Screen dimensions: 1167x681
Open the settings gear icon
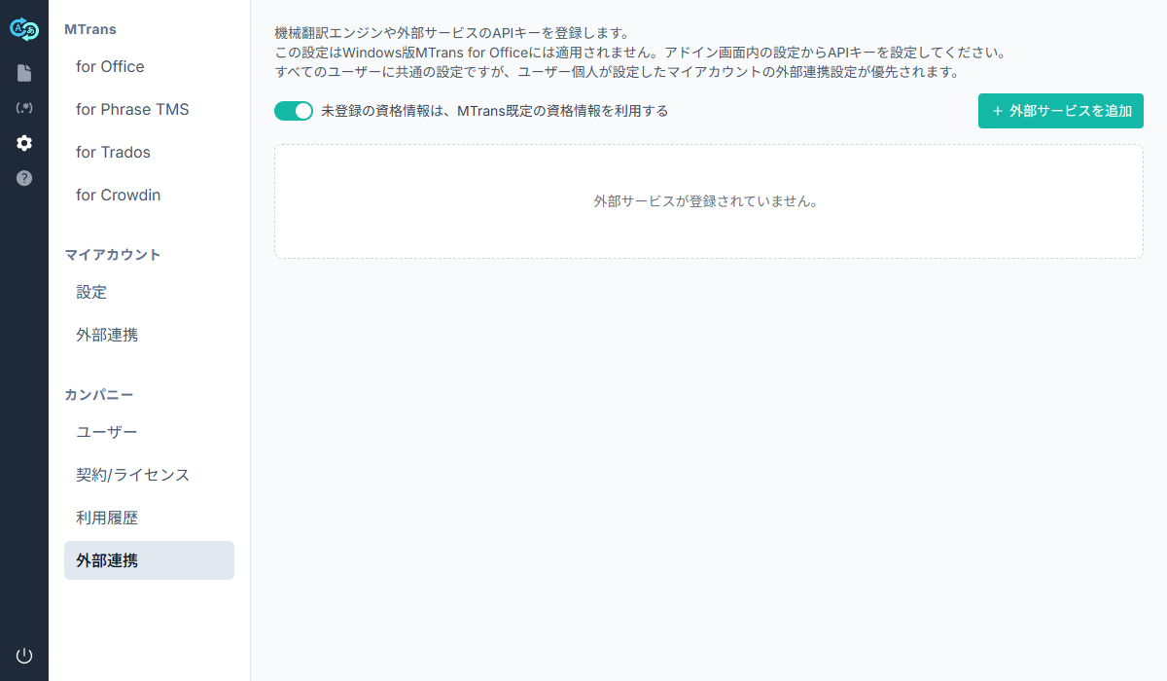[24, 143]
